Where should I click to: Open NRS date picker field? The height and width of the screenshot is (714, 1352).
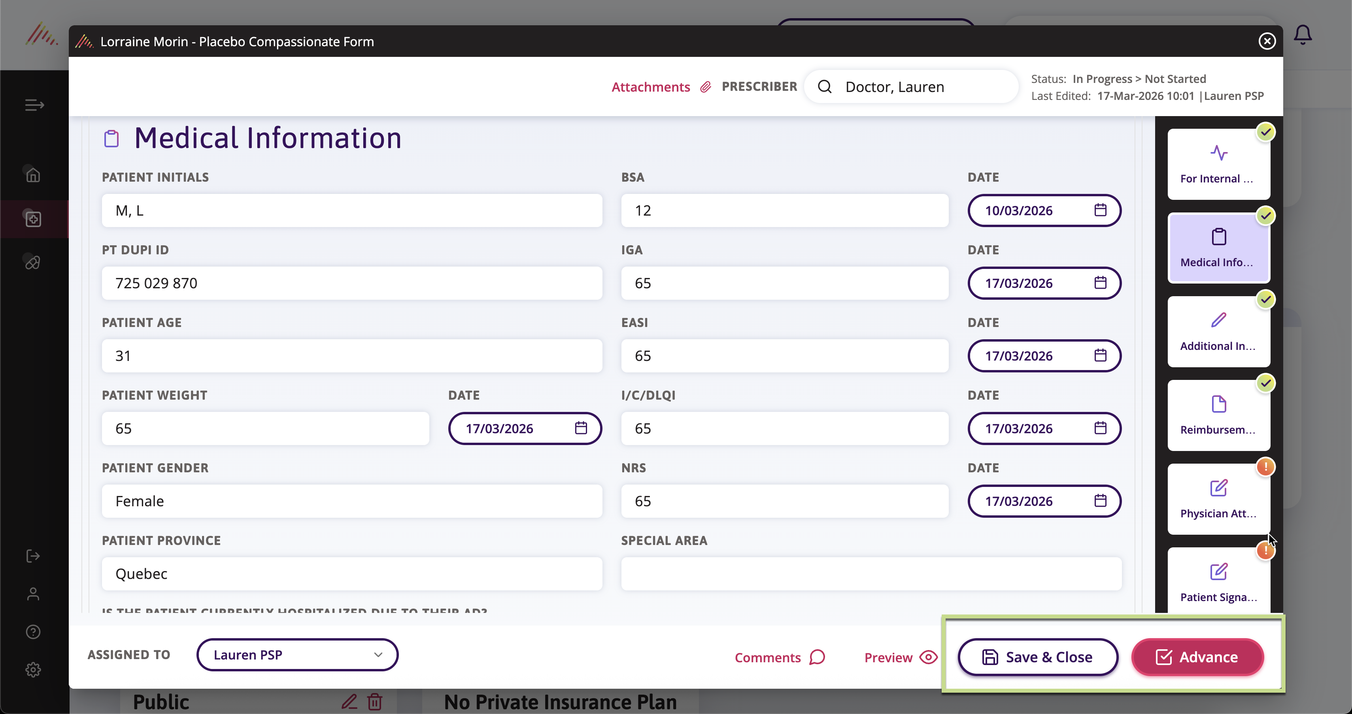point(1044,501)
